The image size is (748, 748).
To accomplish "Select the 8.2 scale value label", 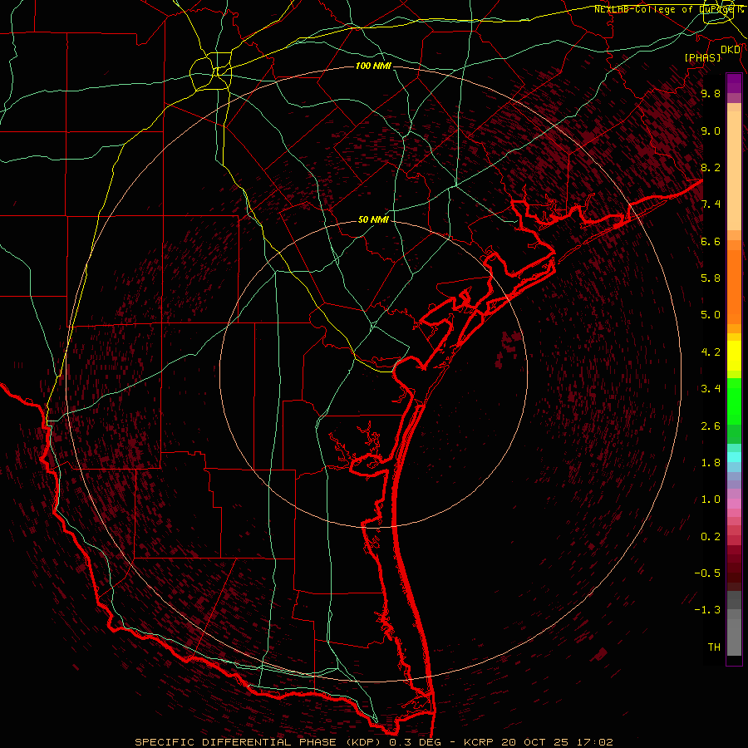I will point(711,167).
